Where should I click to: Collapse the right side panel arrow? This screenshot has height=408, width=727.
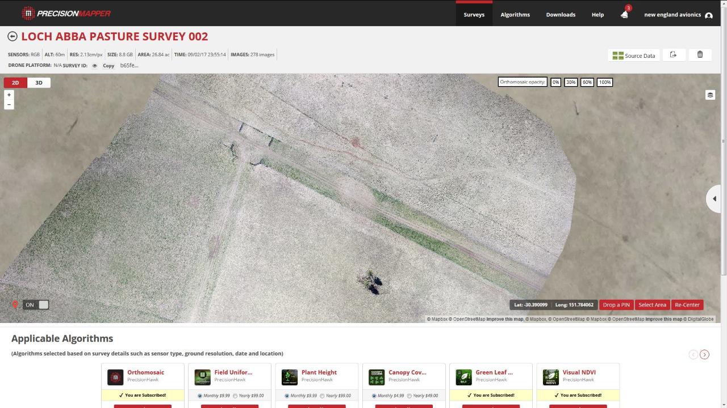[x=714, y=198]
